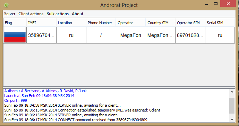Click the Phone Number column header
239x126 pixels.
click(101, 23)
